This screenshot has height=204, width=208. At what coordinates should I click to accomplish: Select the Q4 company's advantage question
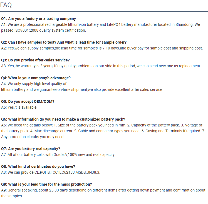[36, 78]
